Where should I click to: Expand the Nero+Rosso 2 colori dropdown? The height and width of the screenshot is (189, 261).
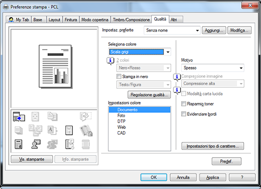point(144,68)
